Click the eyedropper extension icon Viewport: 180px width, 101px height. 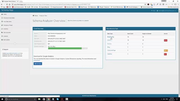tap(157, 4)
